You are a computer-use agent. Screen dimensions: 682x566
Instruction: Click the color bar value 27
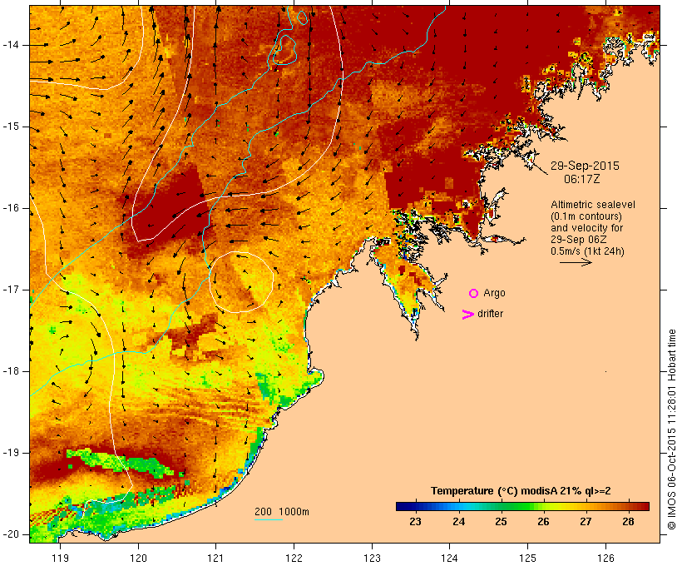(586, 522)
